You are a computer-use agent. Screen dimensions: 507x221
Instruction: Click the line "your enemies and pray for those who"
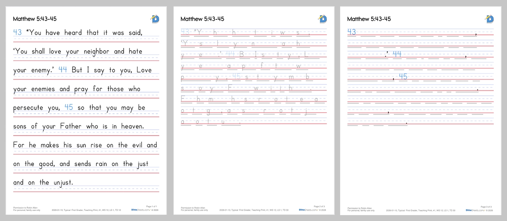click(x=77, y=89)
